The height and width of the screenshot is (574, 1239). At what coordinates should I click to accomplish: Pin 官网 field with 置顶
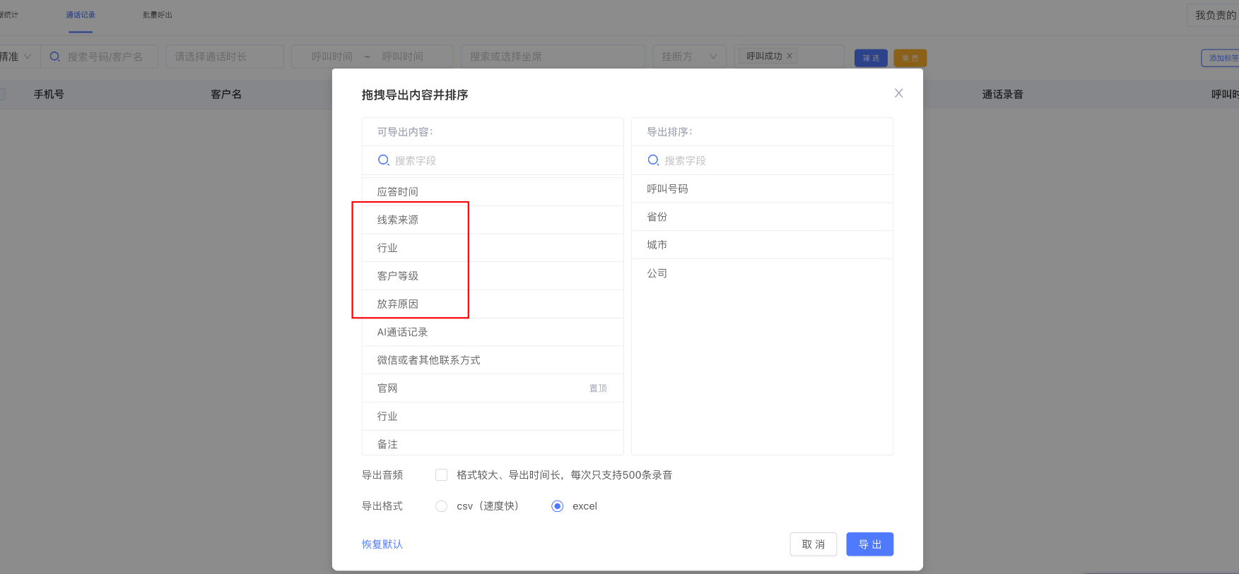click(x=598, y=388)
